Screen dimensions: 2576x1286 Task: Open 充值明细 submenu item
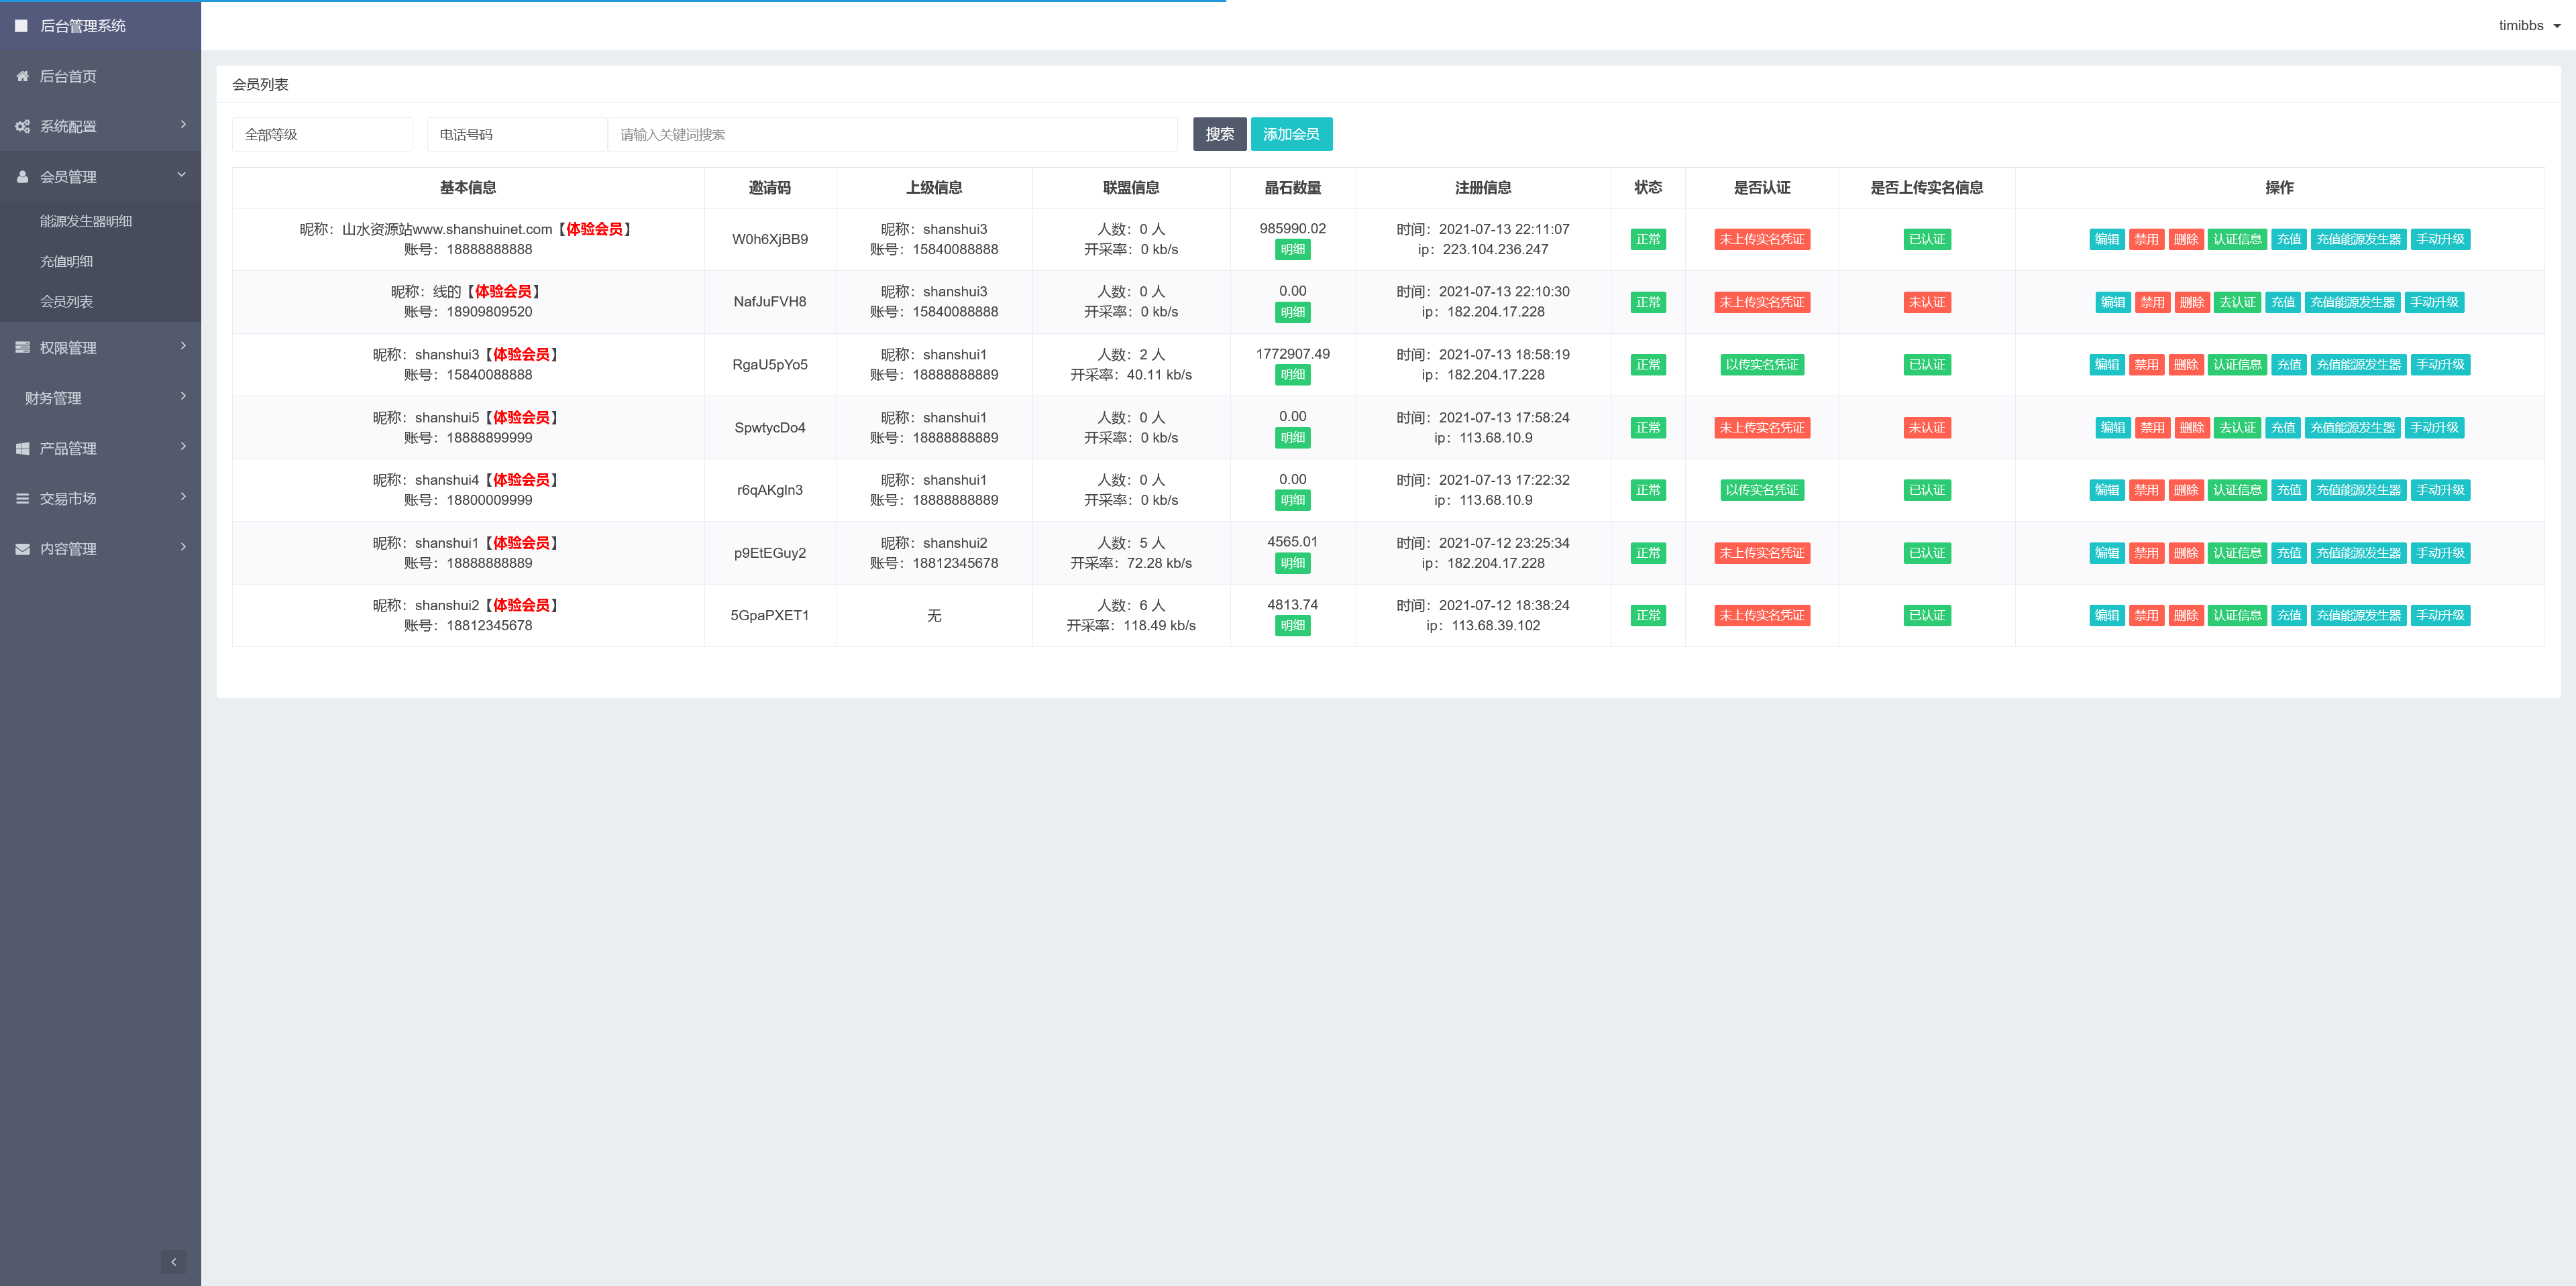tap(66, 261)
